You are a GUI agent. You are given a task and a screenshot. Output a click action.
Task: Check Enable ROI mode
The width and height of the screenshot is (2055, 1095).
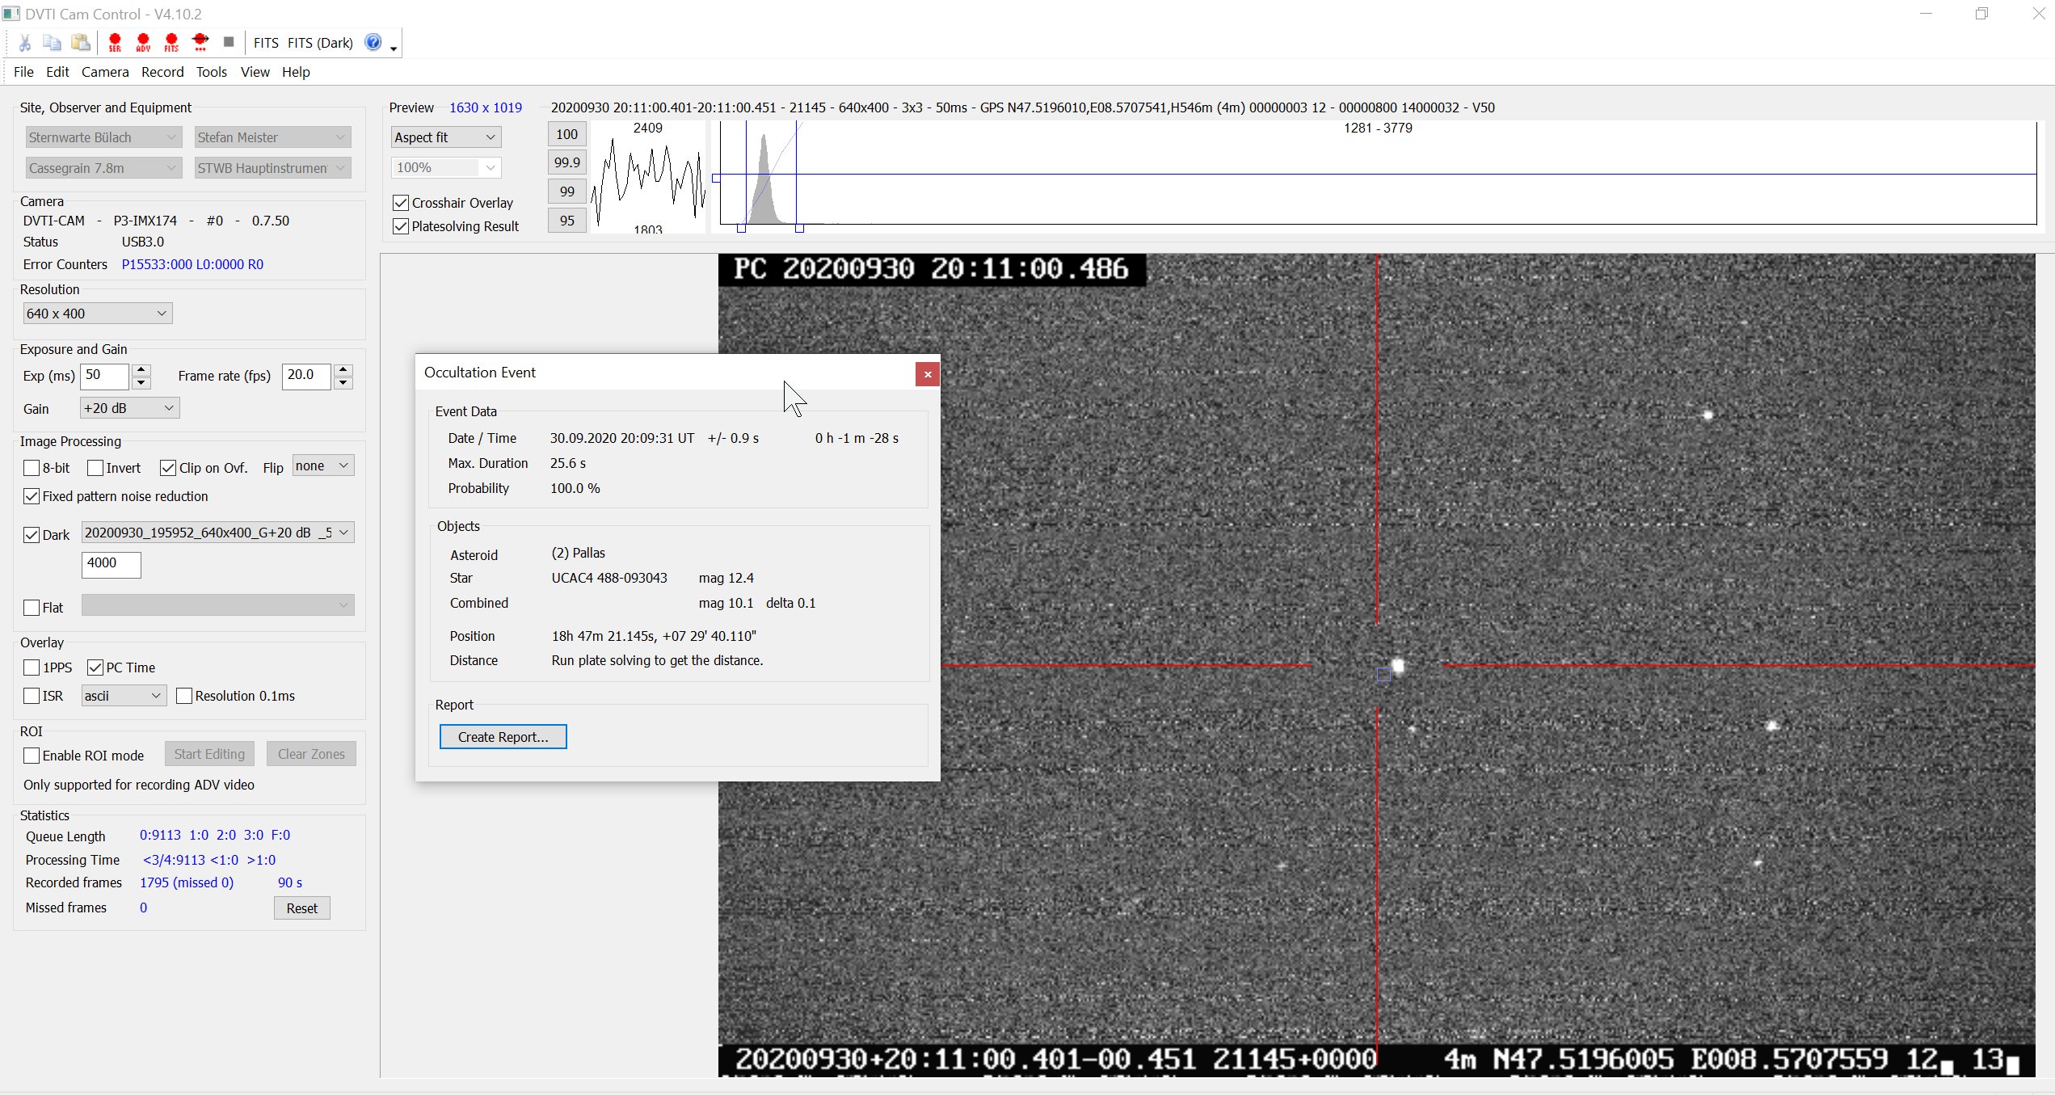[32, 756]
